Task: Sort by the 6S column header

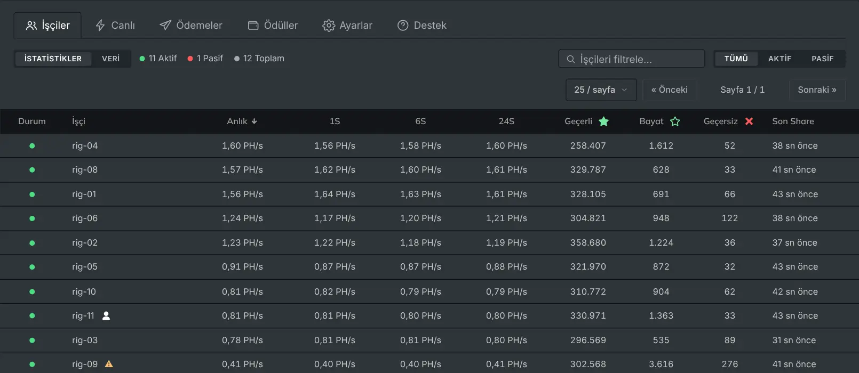Action: point(420,121)
